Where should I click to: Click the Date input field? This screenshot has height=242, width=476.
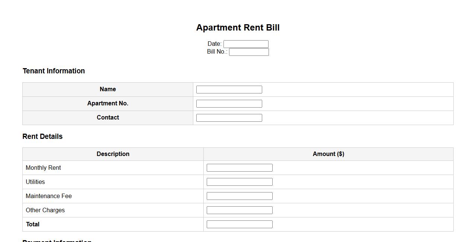tap(246, 44)
